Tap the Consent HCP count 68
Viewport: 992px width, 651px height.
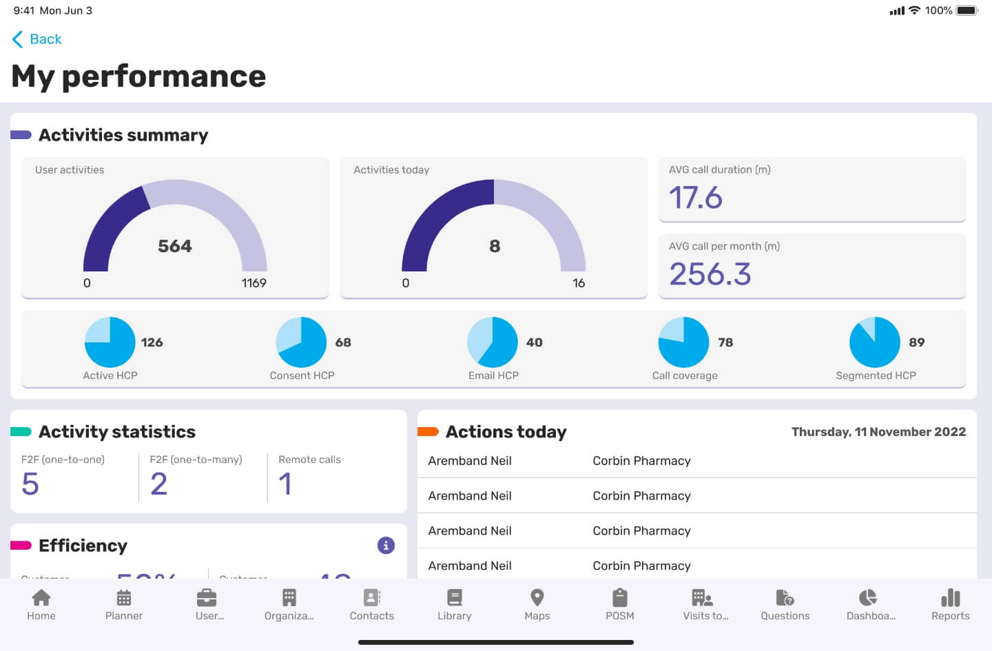[x=343, y=342]
